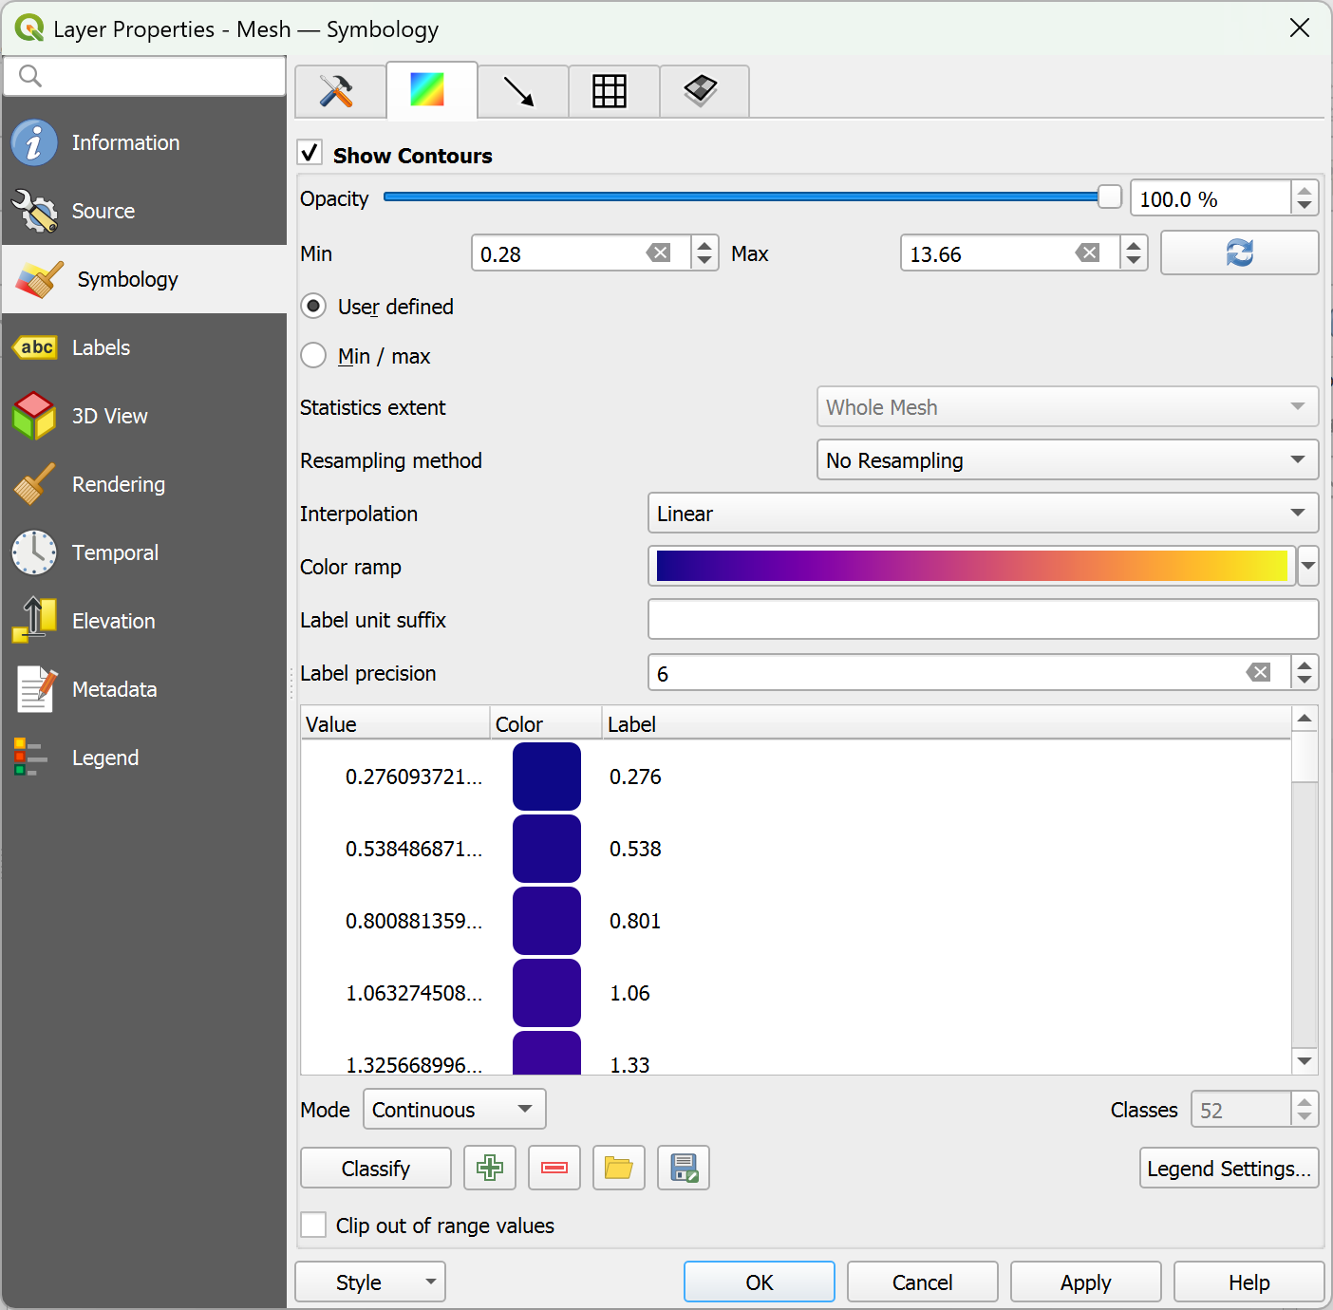The width and height of the screenshot is (1333, 1310).
Task: Enable Clip out of range values
Action: click(313, 1225)
